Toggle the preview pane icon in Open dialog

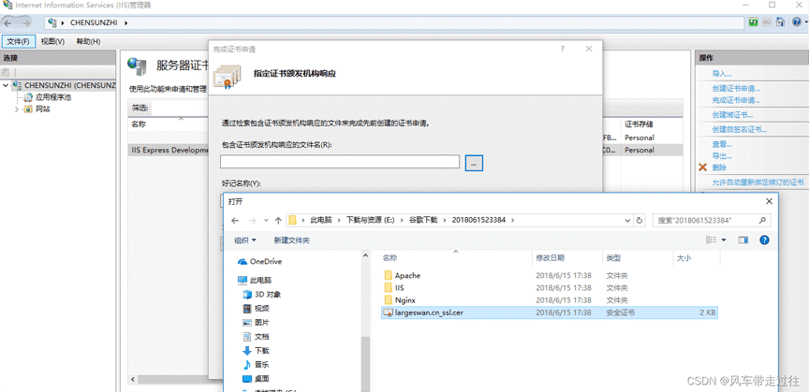pyautogui.click(x=743, y=240)
